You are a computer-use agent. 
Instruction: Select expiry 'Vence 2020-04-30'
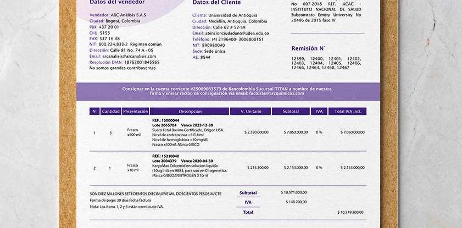click(x=197, y=161)
